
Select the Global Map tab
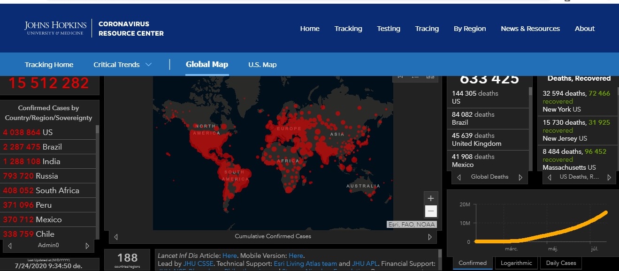pos(207,65)
